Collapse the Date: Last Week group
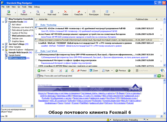 click(36, 51)
